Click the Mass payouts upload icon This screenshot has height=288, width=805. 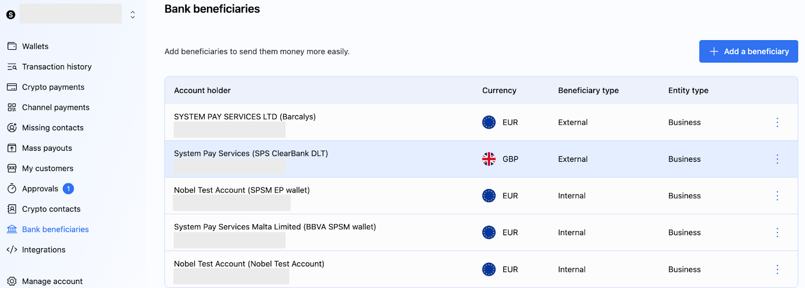pyautogui.click(x=12, y=148)
